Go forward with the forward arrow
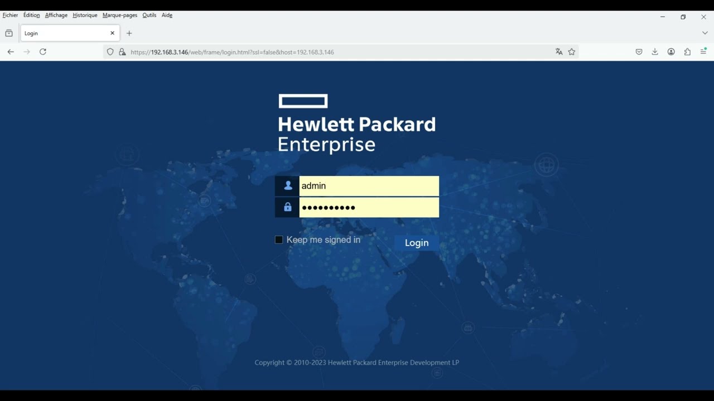 (x=27, y=52)
